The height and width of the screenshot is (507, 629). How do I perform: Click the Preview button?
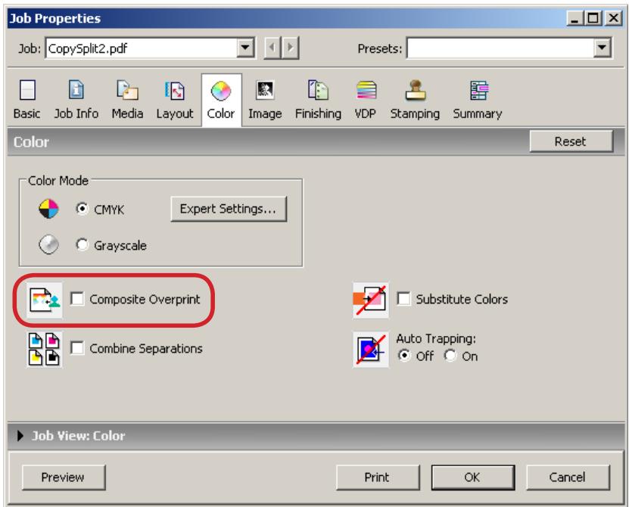tap(64, 477)
